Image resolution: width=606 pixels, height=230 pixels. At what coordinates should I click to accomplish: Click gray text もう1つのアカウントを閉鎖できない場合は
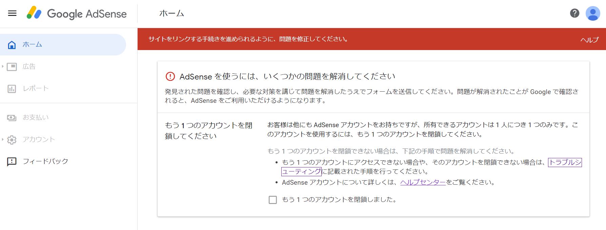[392, 151]
